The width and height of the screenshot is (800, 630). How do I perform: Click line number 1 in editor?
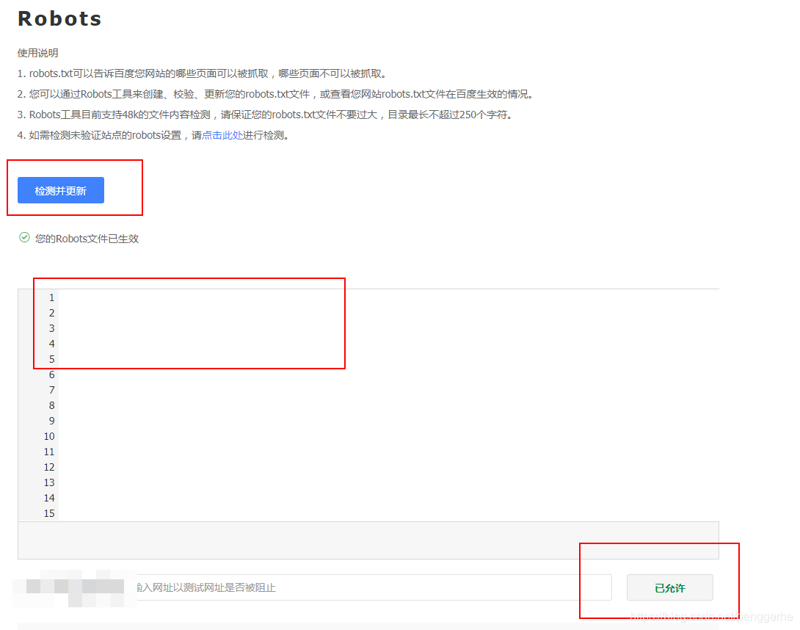[51, 297]
